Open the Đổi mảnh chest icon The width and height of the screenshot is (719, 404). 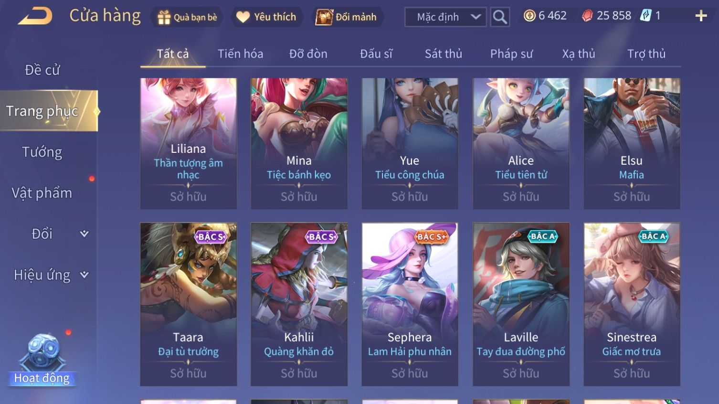[324, 17]
